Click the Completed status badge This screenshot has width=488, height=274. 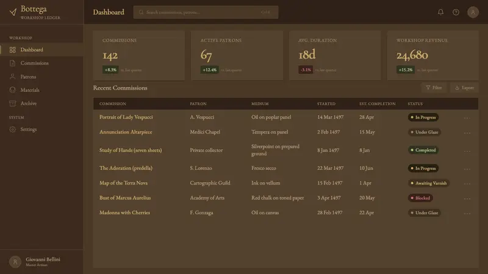click(x=423, y=150)
